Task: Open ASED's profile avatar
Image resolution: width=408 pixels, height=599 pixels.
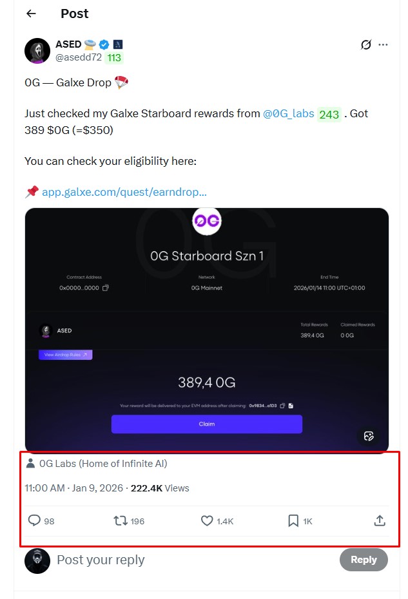Action: pyautogui.click(x=37, y=51)
